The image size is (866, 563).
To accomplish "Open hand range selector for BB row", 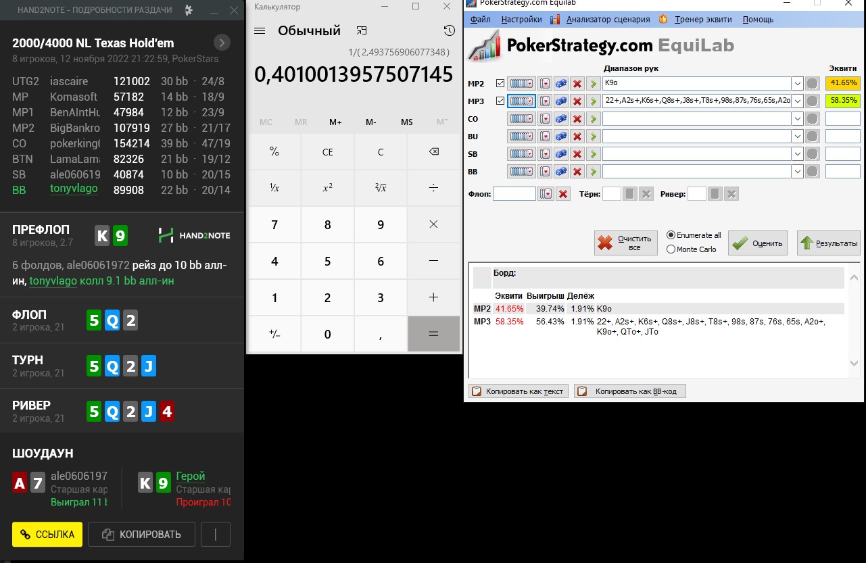I will (x=521, y=172).
